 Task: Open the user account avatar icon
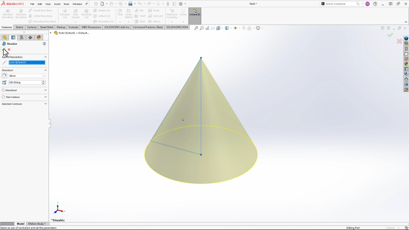[367, 4]
